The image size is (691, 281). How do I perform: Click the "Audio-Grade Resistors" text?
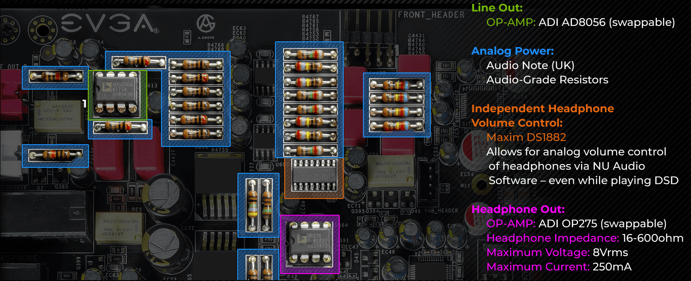coord(547,80)
